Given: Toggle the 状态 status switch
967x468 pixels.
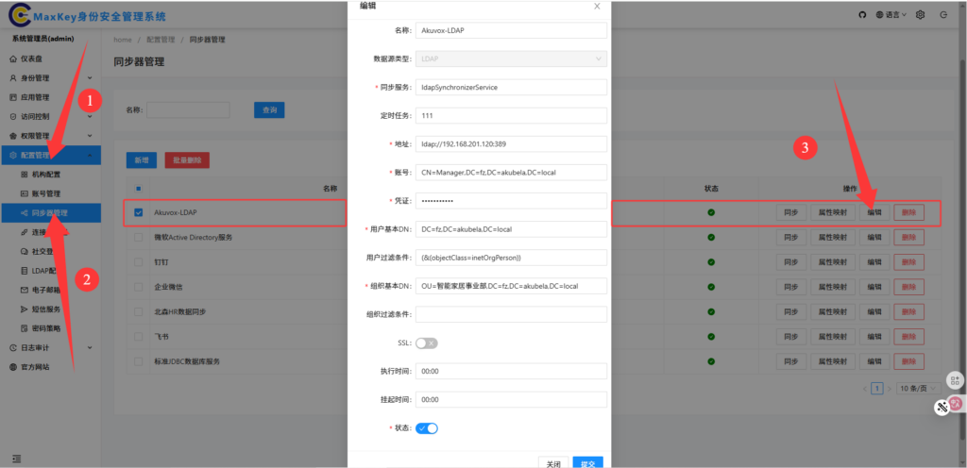Looking at the screenshot, I should click(427, 428).
